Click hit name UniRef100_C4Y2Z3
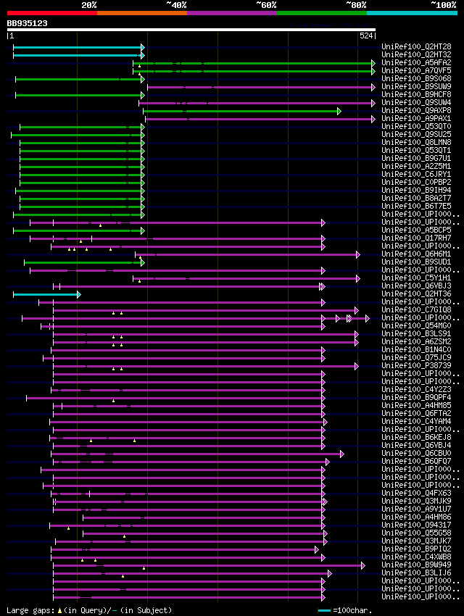464x616 pixels. pyautogui.click(x=416, y=390)
